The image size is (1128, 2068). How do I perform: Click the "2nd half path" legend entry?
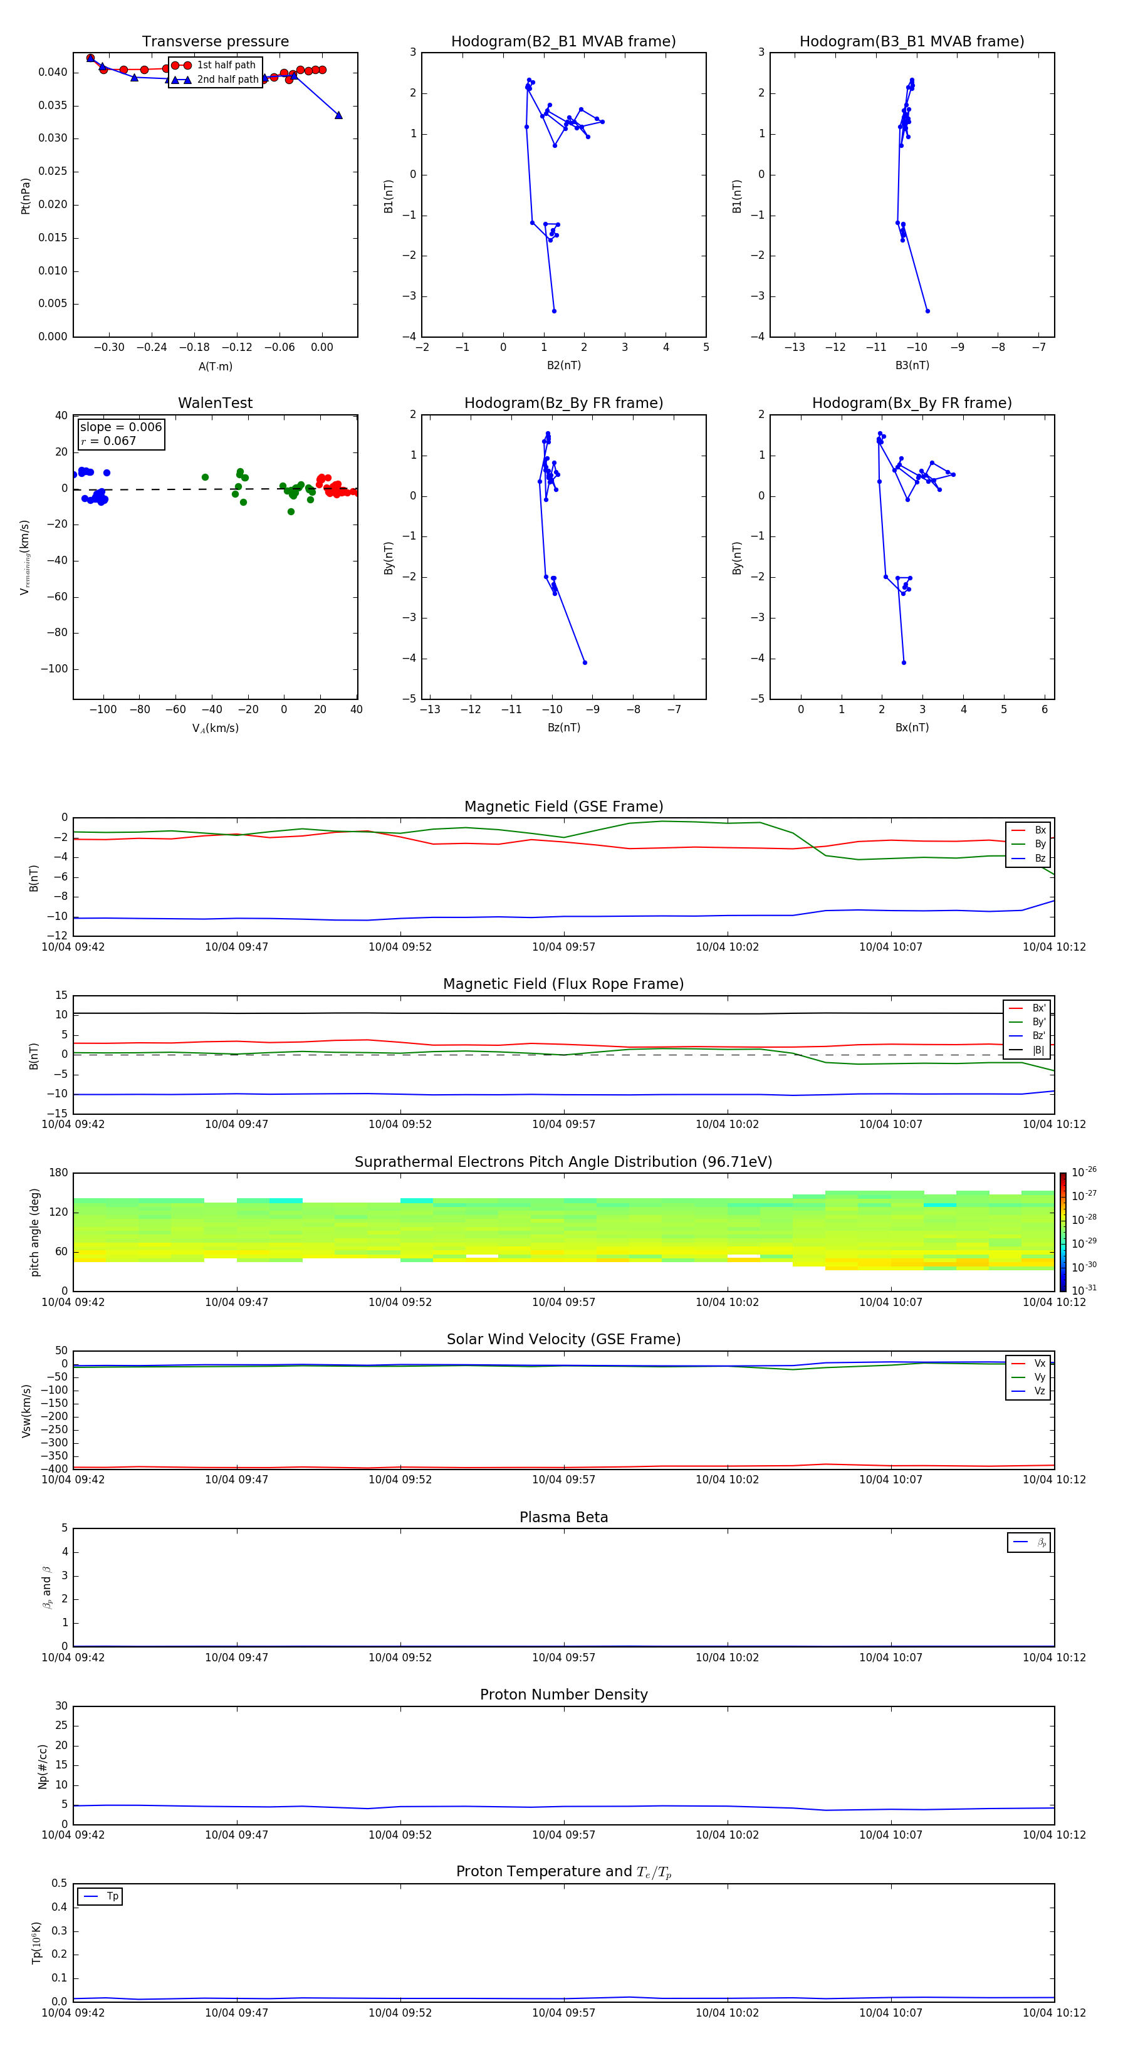[x=214, y=80]
